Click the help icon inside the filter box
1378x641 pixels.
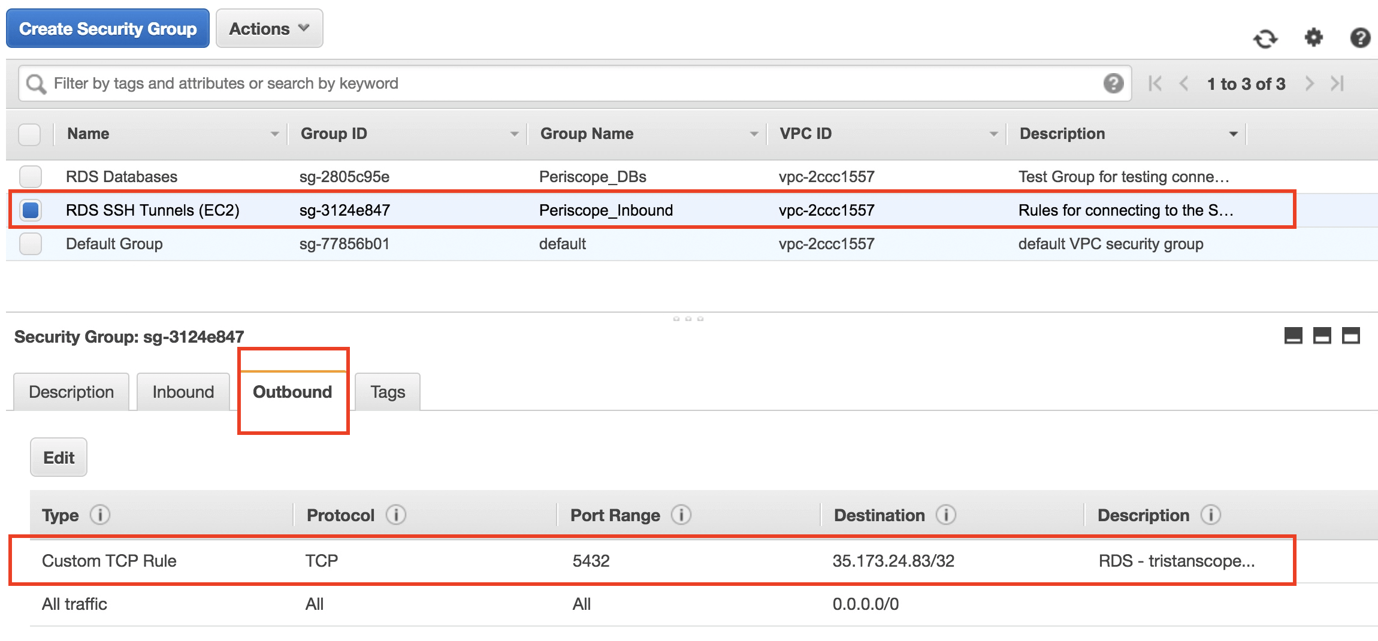1113,83
